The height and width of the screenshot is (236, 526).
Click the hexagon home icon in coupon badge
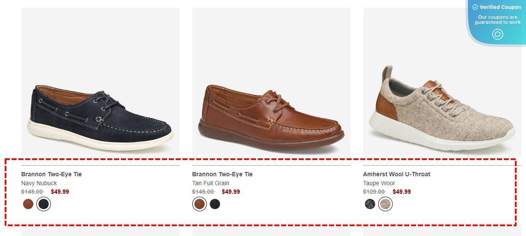coord(497,34)
